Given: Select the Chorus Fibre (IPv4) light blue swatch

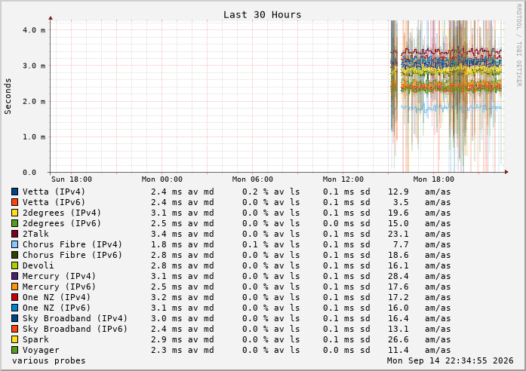Looking at the screenshot, I should pyautogui.click(x=15, y=244).
